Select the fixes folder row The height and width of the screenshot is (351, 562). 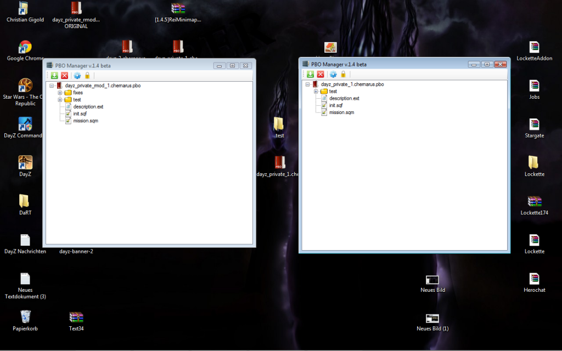pyautogui.click(x=78, y=92)
